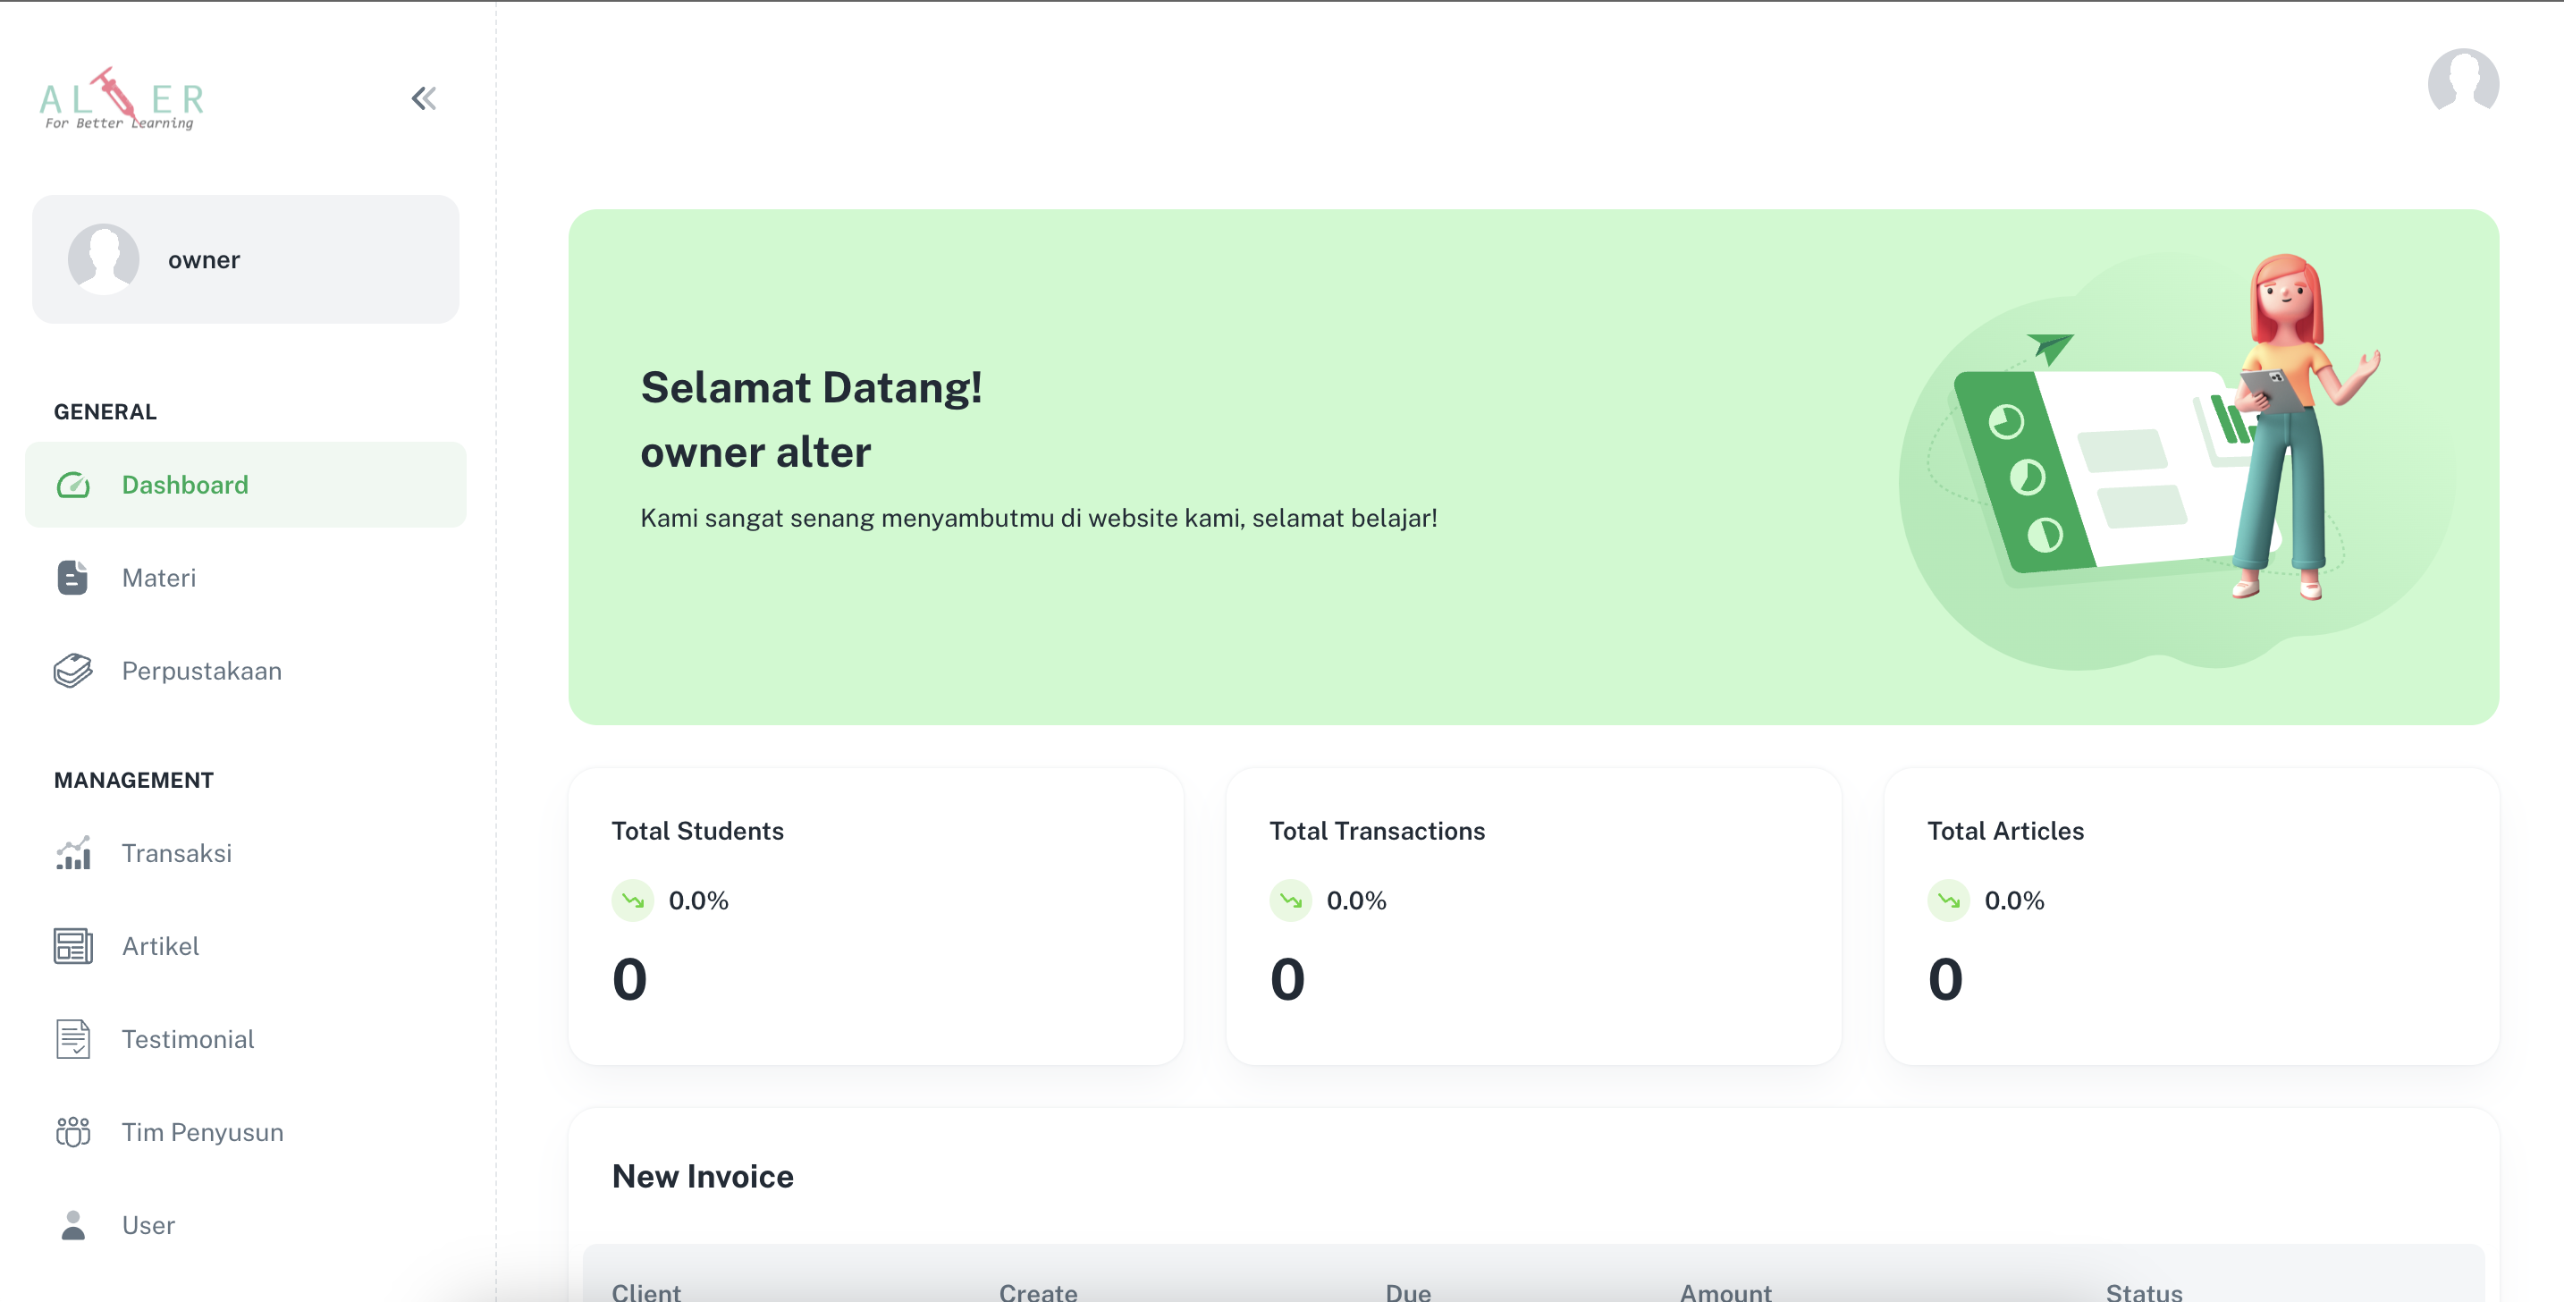Screen dimensions: 2564x1302
Task: Open the Transaksi management page
Action: coord(176,853)
